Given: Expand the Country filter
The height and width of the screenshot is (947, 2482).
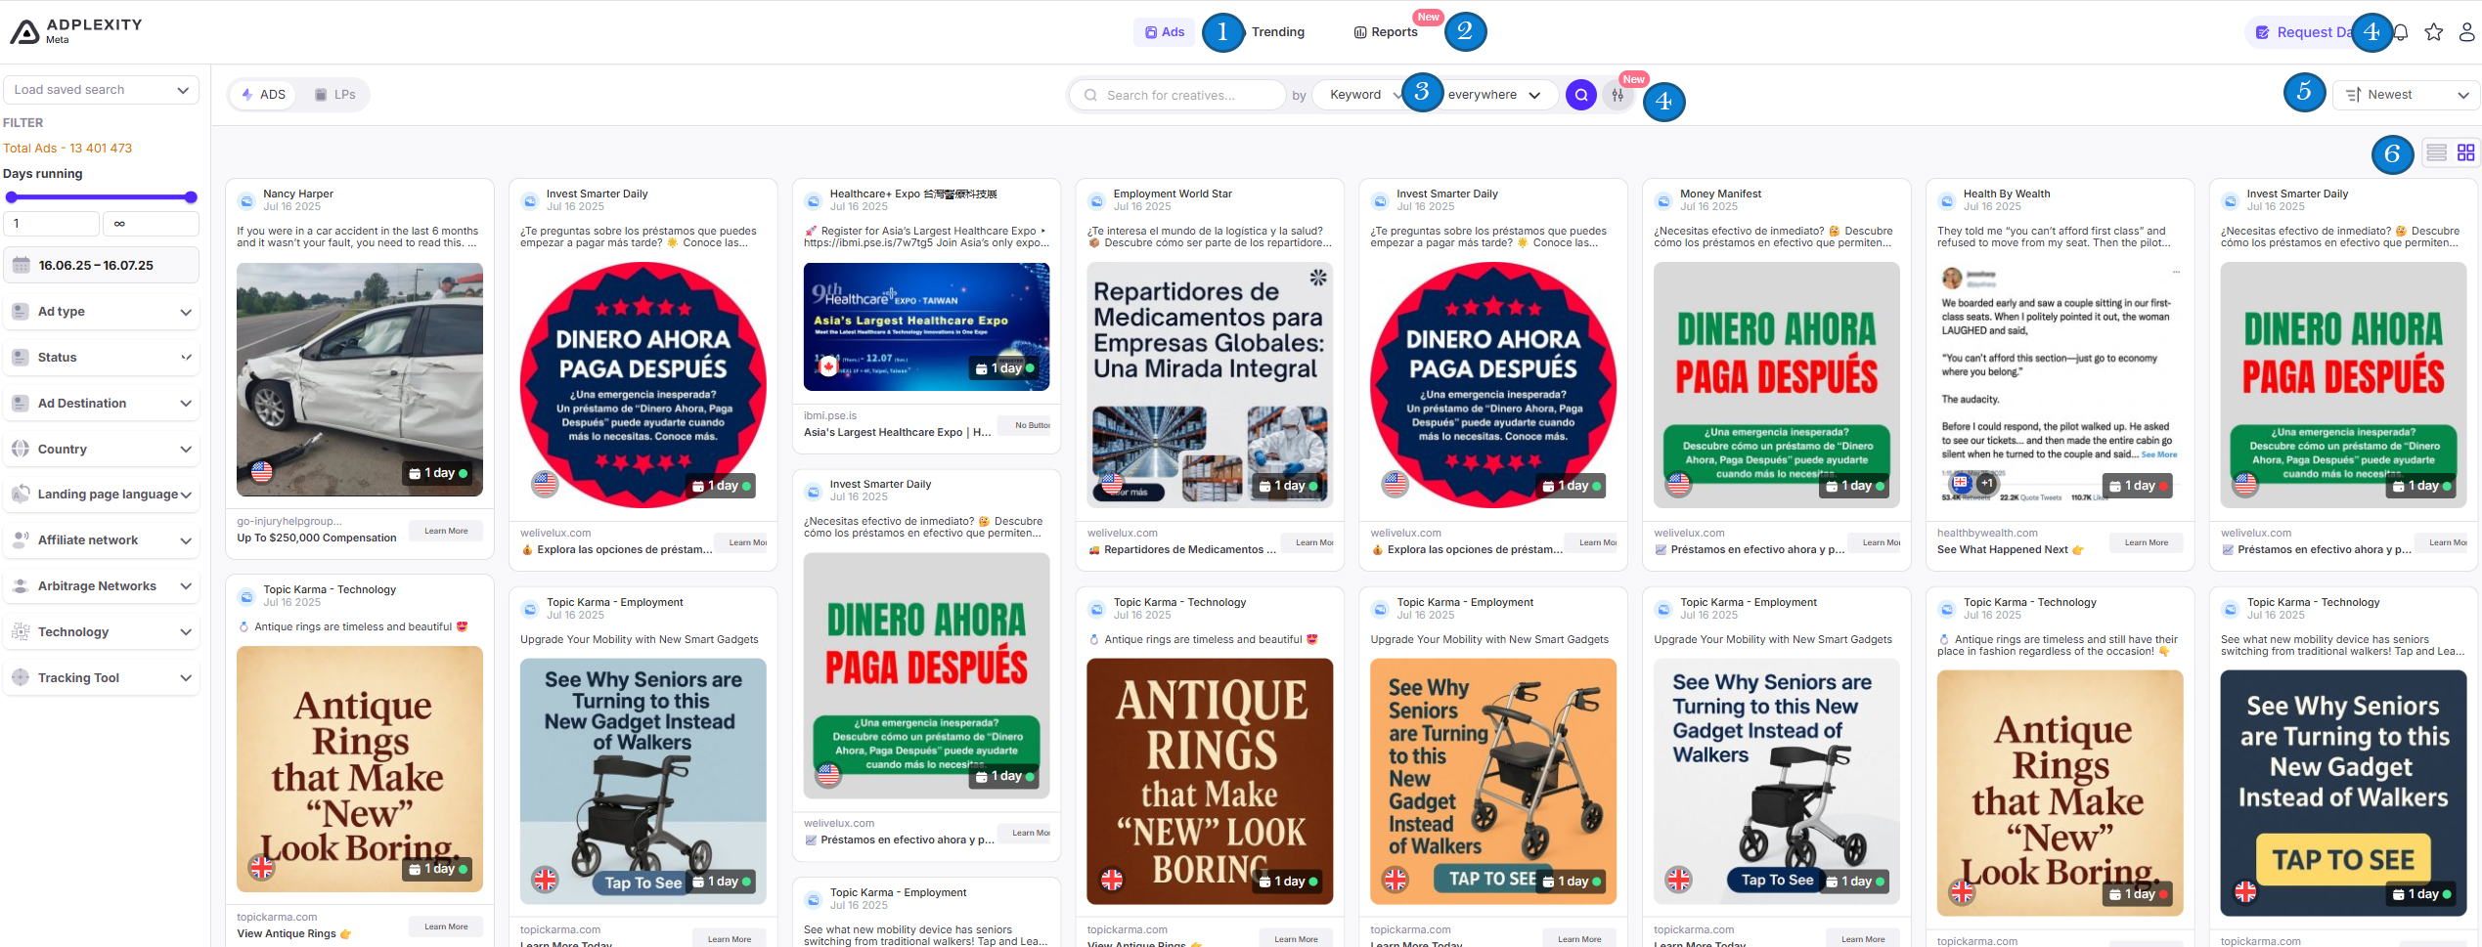Looking at the screenshot, I should click(101, 449).
